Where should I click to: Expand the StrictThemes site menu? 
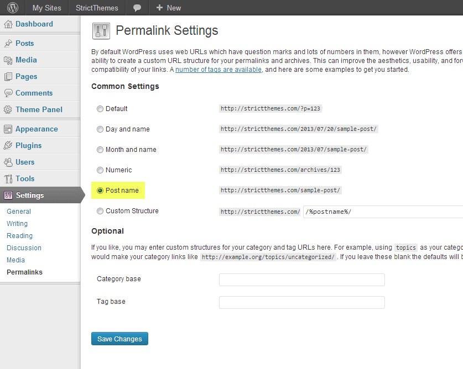point(96,8)
